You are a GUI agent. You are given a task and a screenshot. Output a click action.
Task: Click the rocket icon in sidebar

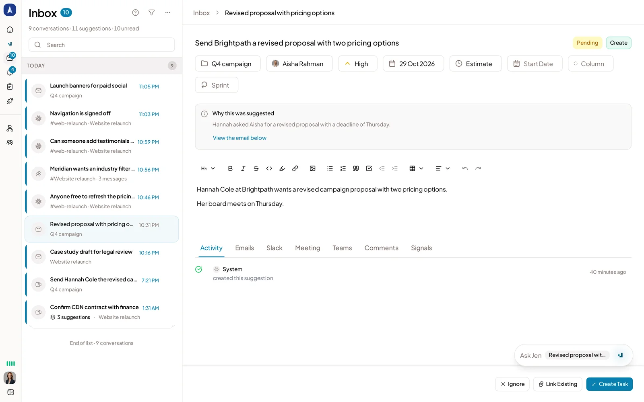point(10,101)
